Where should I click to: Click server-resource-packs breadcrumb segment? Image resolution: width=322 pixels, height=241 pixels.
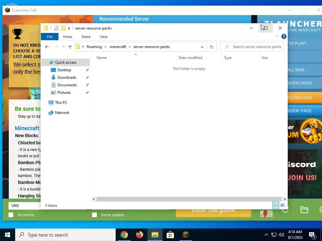(x=152, y=47)
